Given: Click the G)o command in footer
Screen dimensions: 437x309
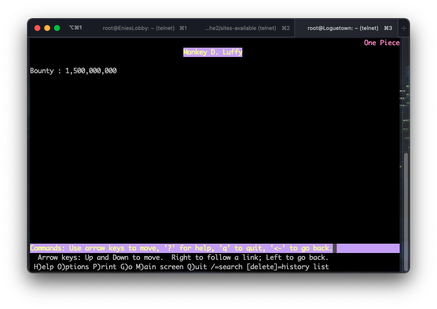Looking at the screenshot, I should coord(126,267).
